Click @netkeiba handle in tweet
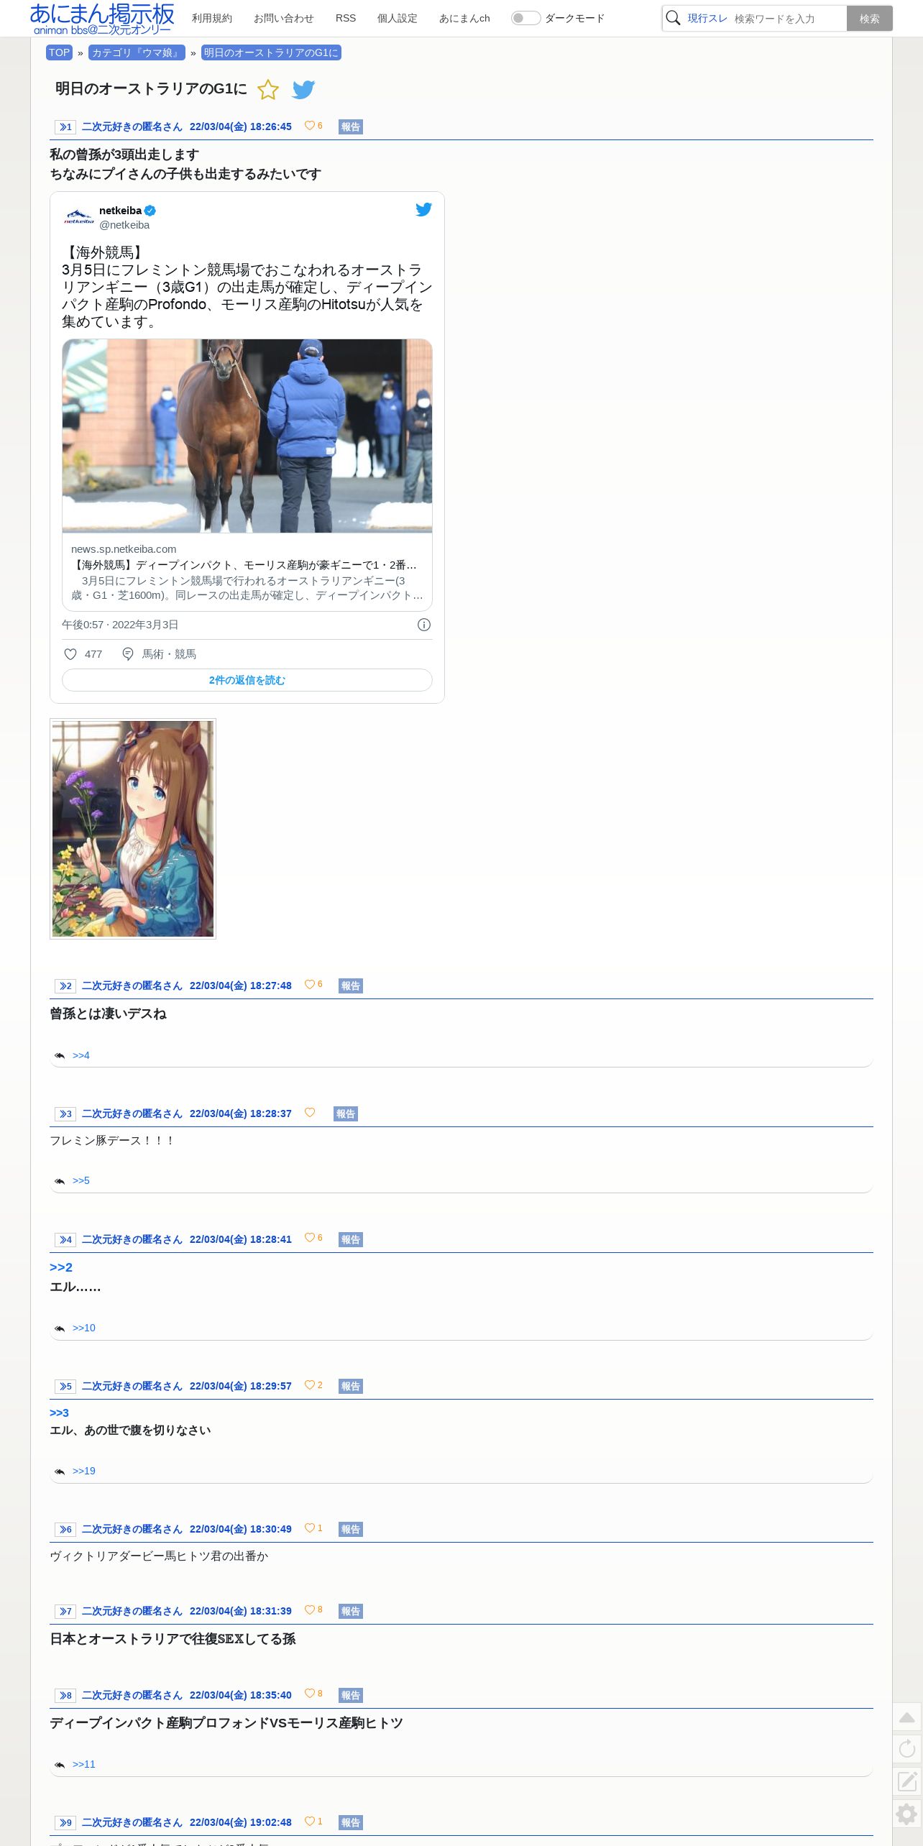The width and height of the screenshot is (923, 1846). (x=124, y=225)
